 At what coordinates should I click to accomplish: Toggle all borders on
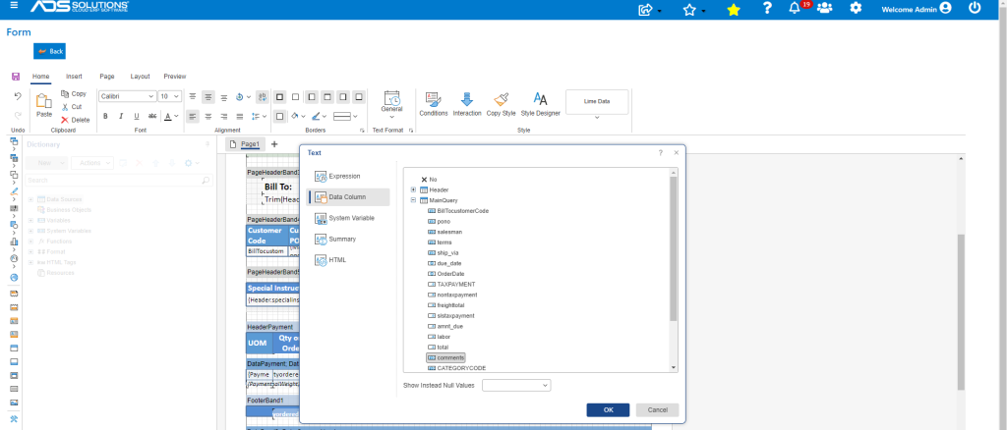(279, 97)
